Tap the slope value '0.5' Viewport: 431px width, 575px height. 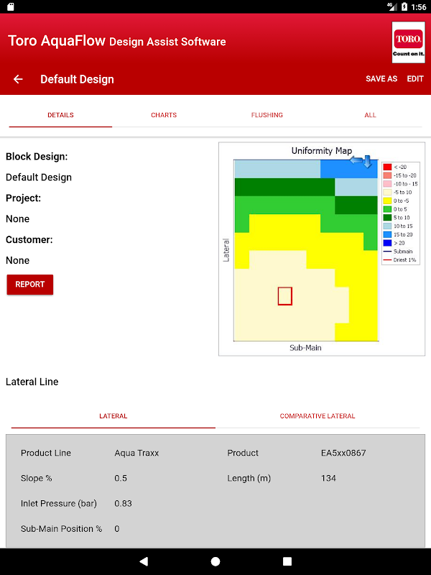(121, 478)
